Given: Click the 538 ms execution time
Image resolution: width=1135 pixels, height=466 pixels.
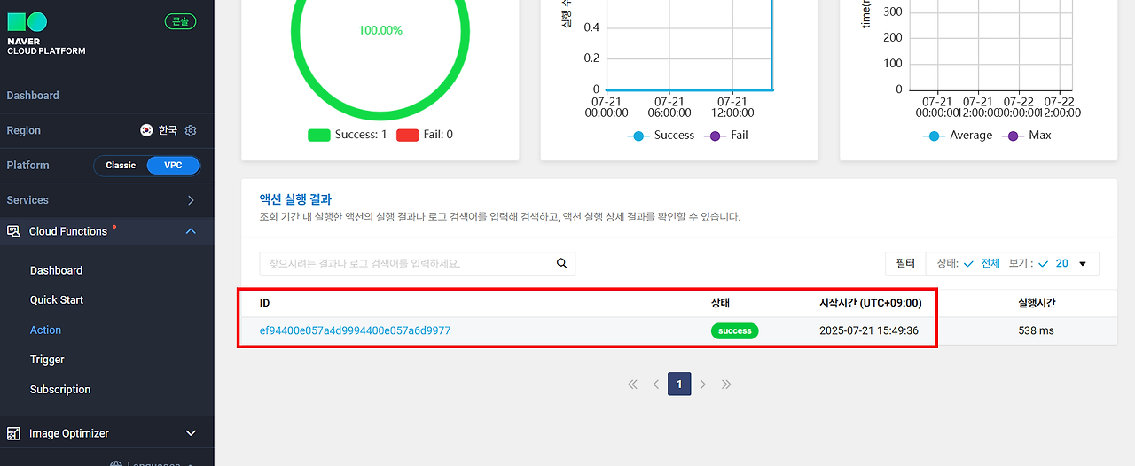Looking at the screenshot, I should (1037, 330).
